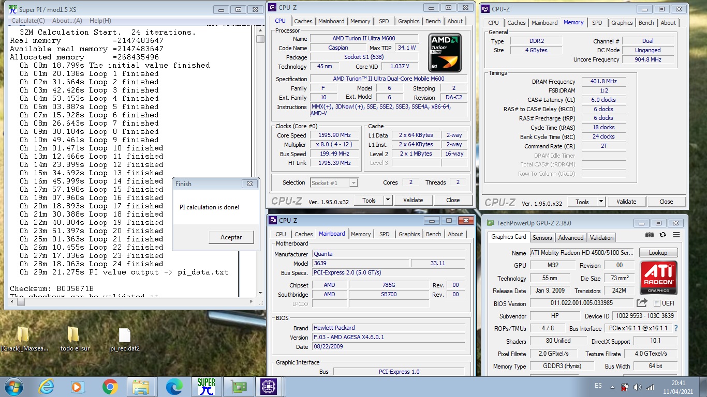Open the GPU-Z hamburger menu

[x=676, y=235]
